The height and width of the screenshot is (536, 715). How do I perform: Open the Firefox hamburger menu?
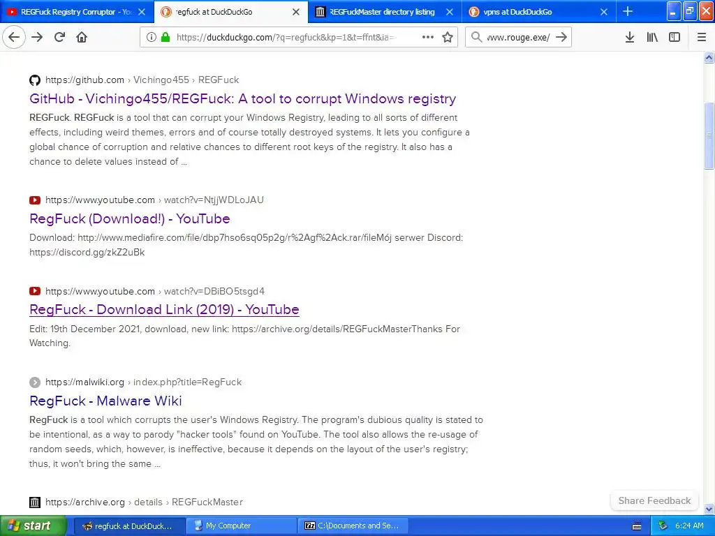pos(701,37)
